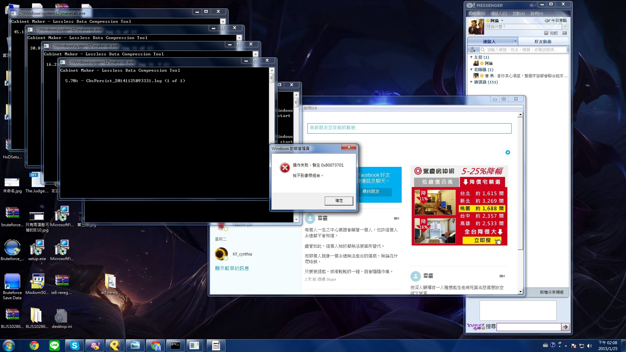Click the 告訴朋友您目前的動態 status field
Screen dimensions: 626x352
[409, 128]
